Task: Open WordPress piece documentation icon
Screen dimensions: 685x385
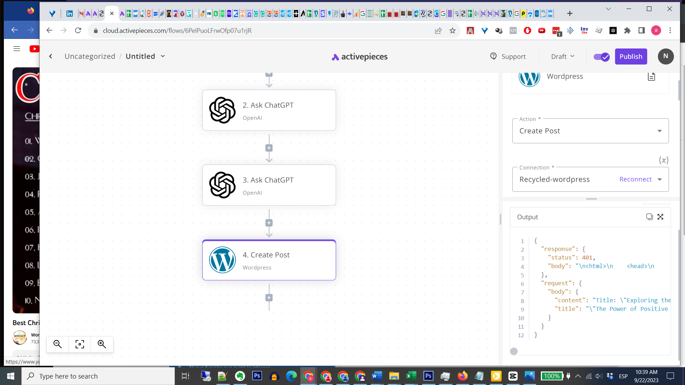Action: point(651,77)
